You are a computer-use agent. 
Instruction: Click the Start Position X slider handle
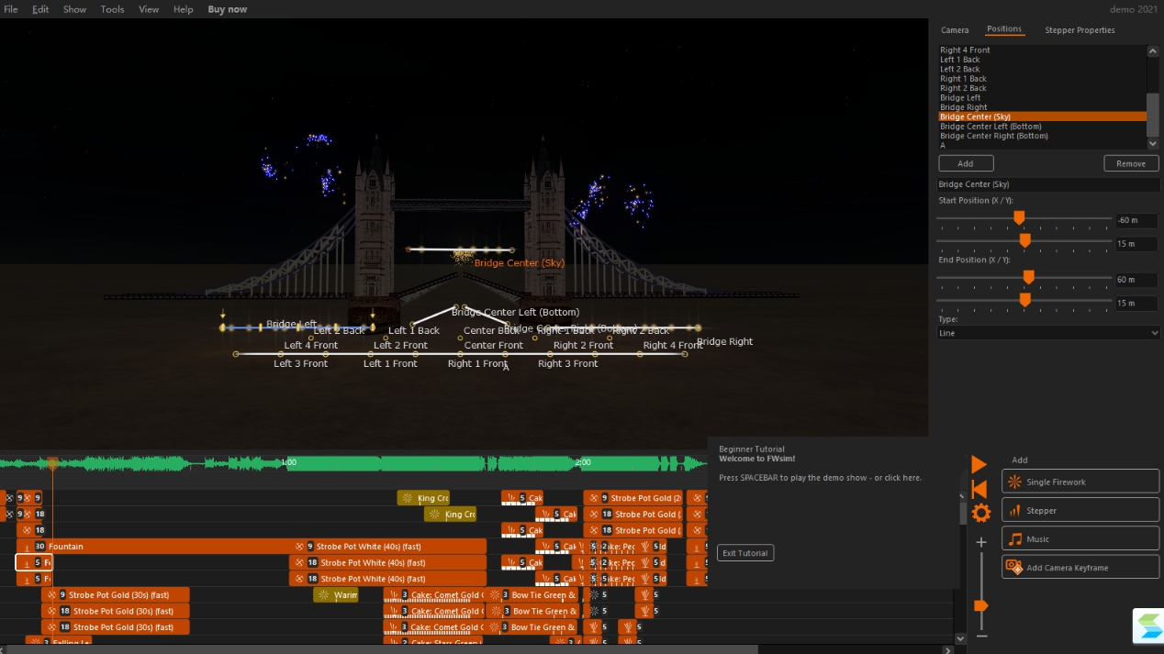[x=1019, y=218]
